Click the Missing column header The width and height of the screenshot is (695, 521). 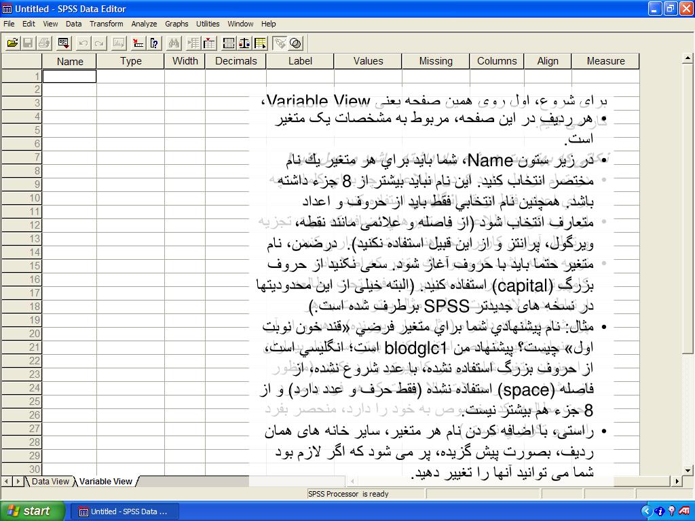(436, 61)
